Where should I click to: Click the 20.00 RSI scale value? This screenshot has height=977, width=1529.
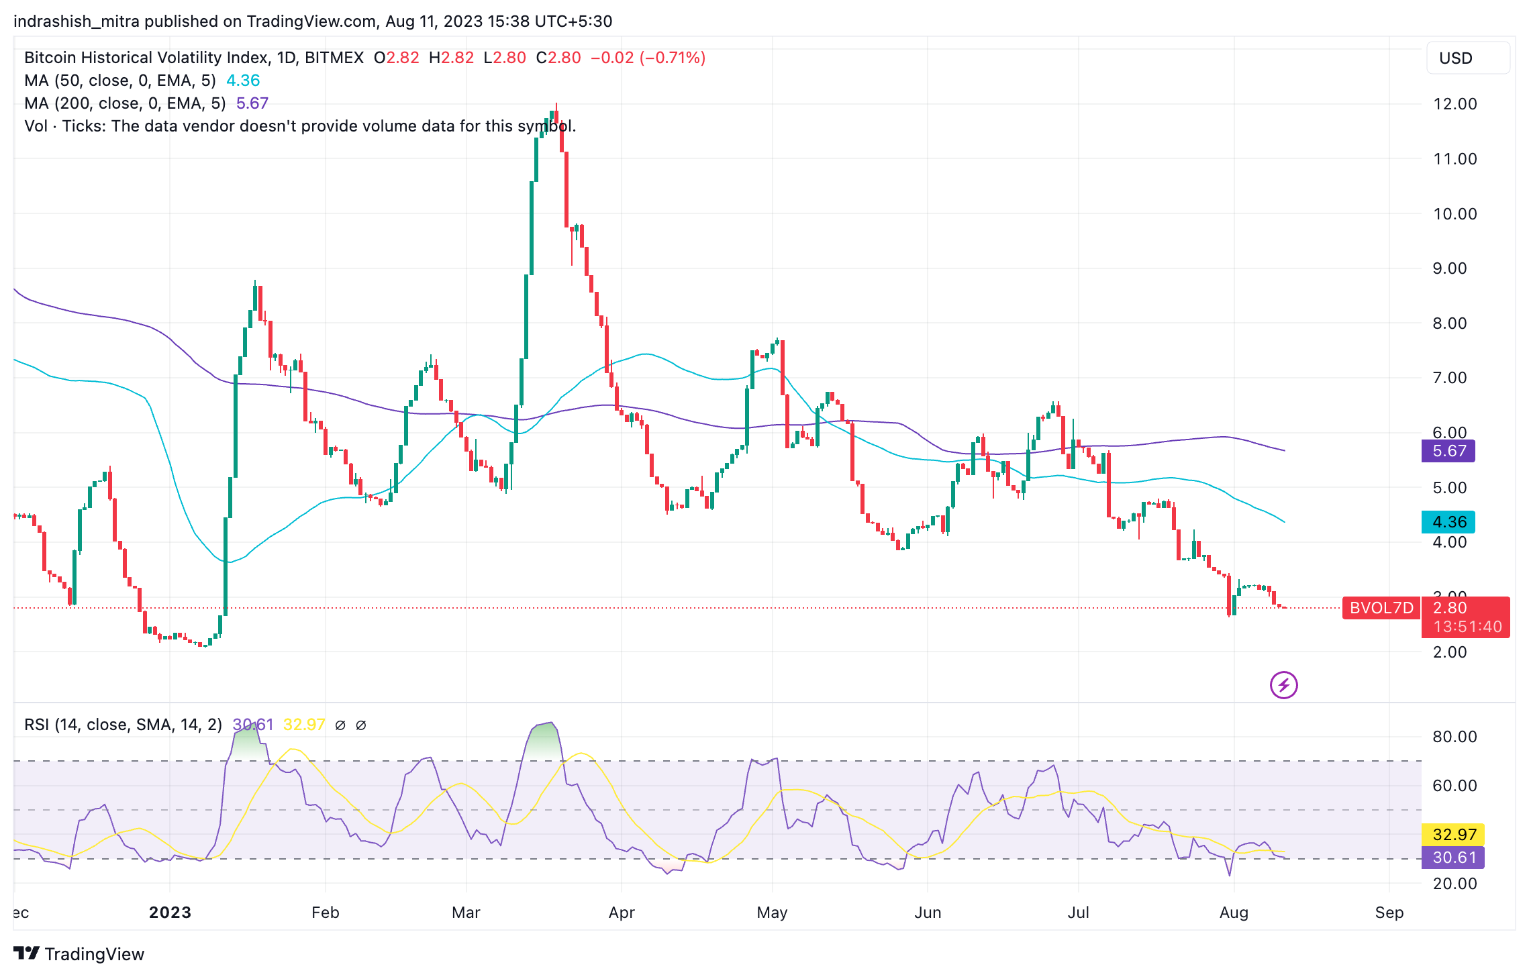[1454, 884]
